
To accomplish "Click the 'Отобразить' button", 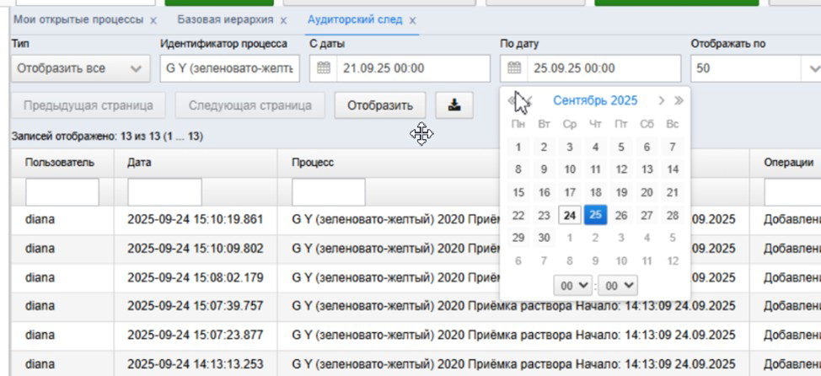I will pos(380,105).
